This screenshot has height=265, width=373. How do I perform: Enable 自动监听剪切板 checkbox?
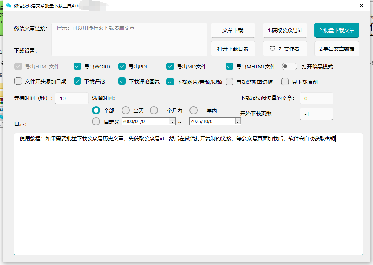[x=230, y=82]
